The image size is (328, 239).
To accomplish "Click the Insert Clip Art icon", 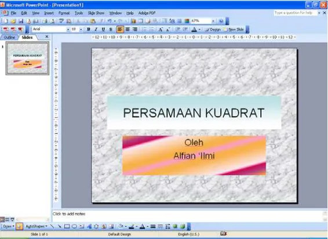I will click(x=104, y=226).
